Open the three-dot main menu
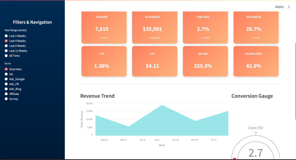The height and width of the screenshot is (160, 296). coord(289,7)
